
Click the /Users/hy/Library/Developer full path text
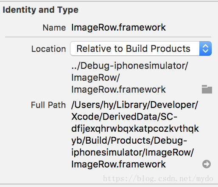135,105
